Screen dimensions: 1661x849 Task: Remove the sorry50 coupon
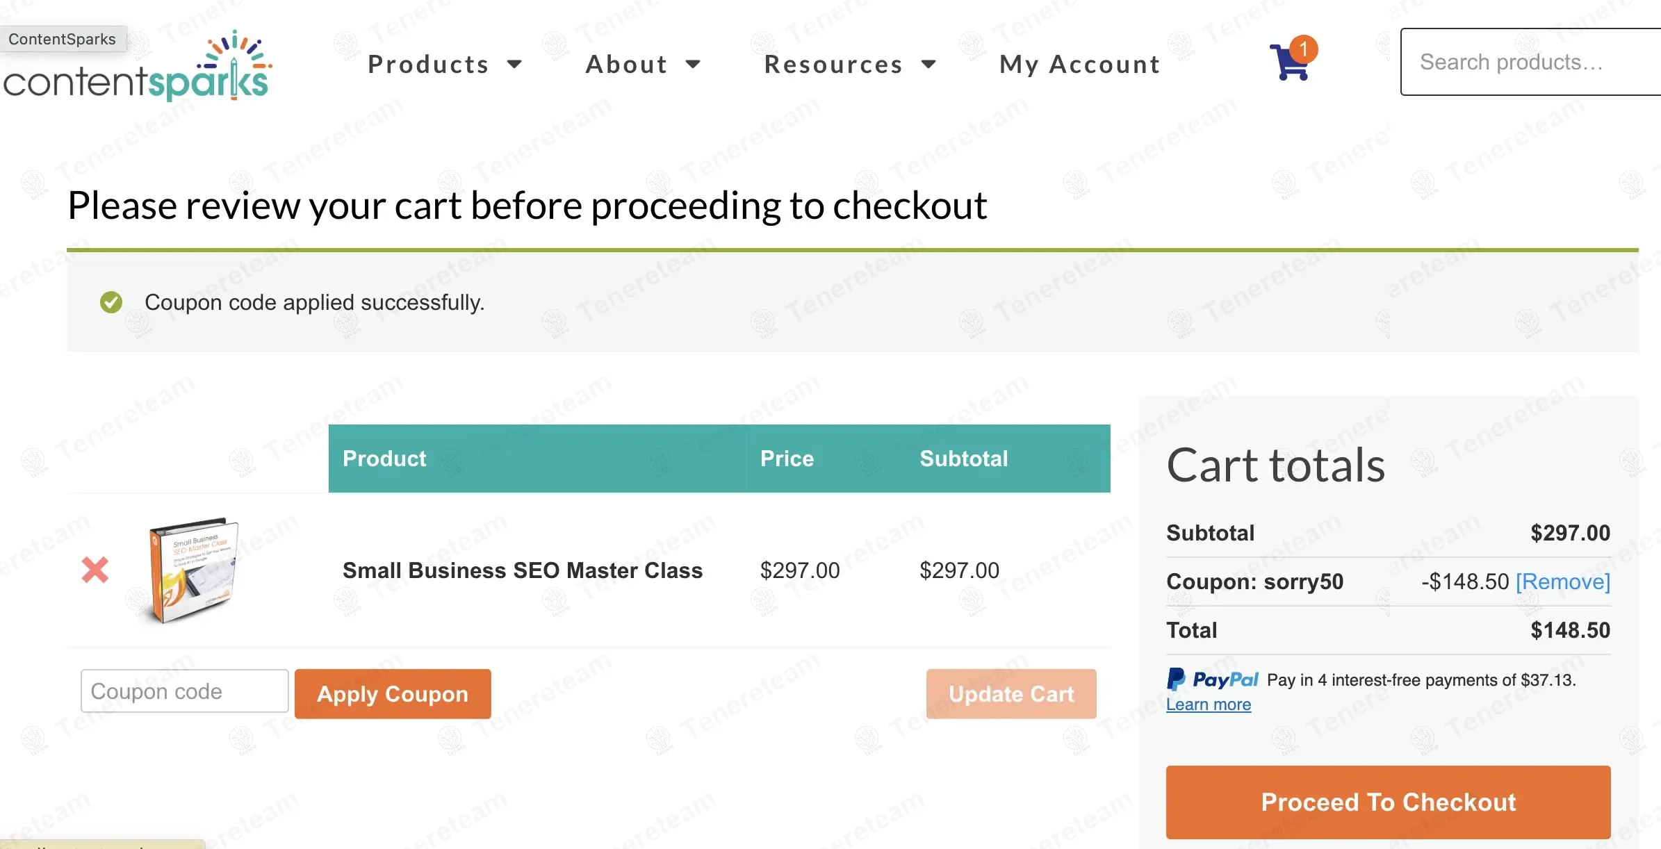pos(1563,582)
